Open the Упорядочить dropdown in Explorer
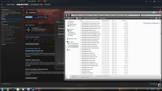Image resolution: width=162 pixels, height=91 pixels. [70, 18]
